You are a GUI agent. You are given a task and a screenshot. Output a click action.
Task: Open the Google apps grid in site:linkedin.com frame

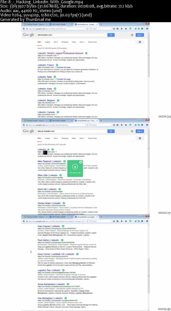[x=132, y=35]
